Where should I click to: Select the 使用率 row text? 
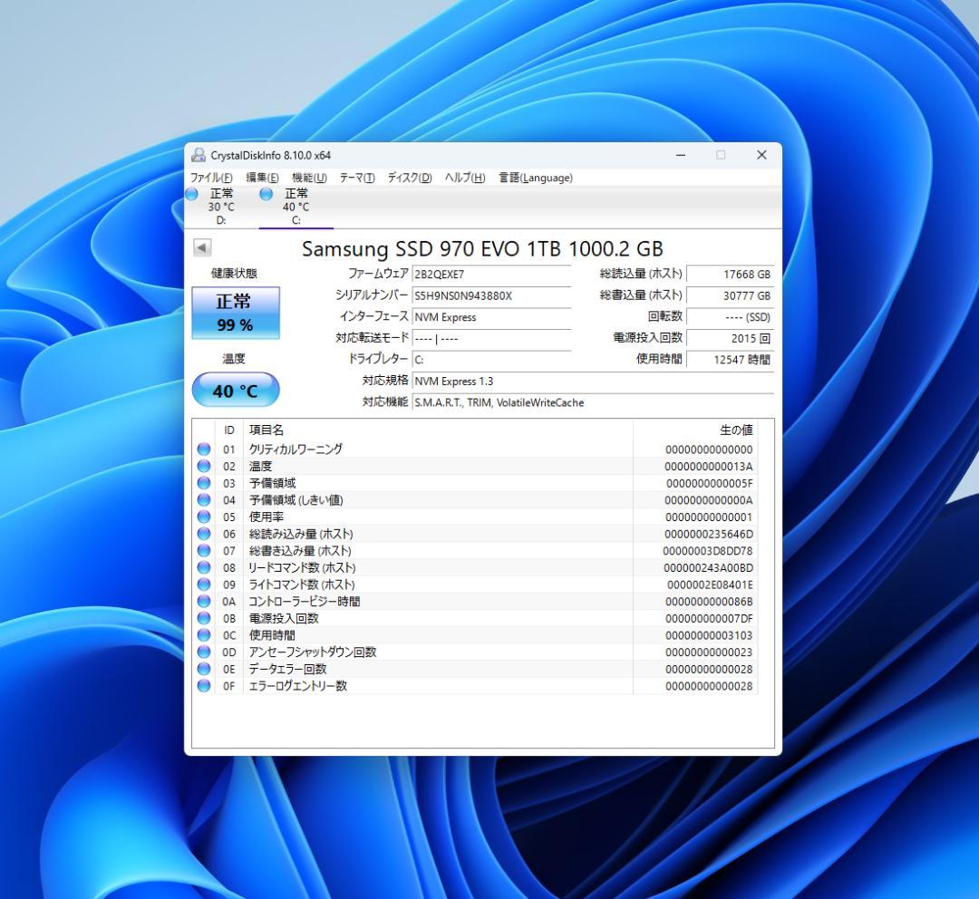coord(266,517)
